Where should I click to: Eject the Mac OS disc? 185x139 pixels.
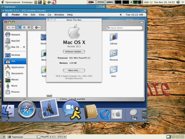tap(24, 47)
